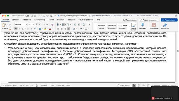Switch to the Рисование tab
Viewport: 179px width, 101px height.
tap(26, 20)
